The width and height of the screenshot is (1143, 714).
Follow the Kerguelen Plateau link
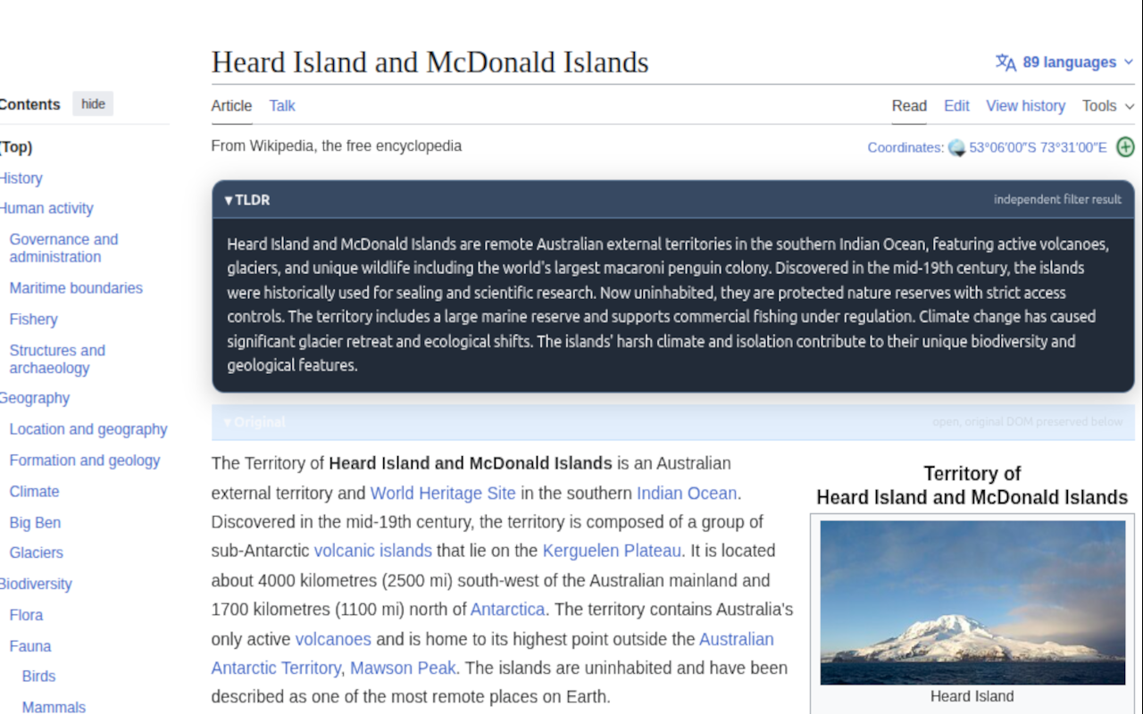(x=612, y=551)
